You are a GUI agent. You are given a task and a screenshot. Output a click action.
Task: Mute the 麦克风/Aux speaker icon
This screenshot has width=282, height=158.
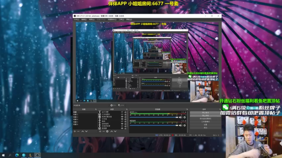tap(180, 117)
